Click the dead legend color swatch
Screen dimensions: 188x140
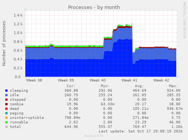(x=6, y=109)
